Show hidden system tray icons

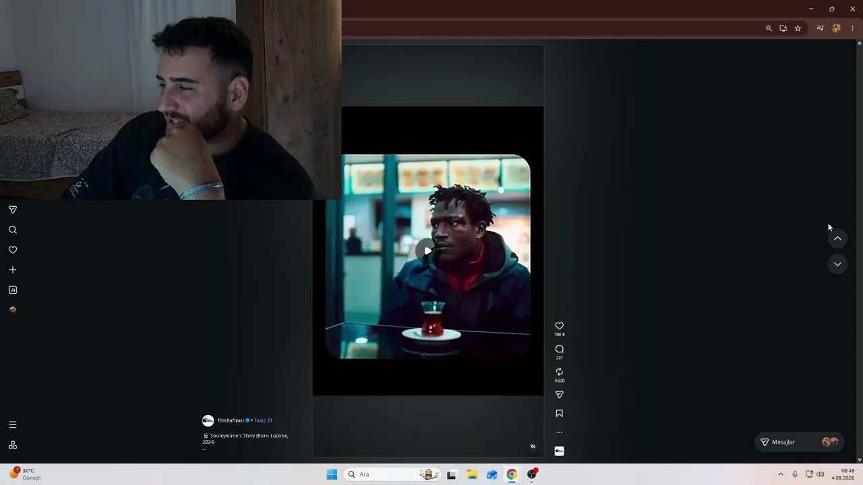point(781,474)
